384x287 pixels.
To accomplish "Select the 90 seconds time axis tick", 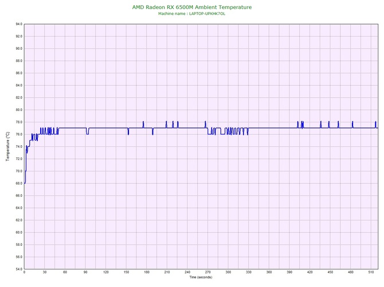I will (x=85, y=272).
